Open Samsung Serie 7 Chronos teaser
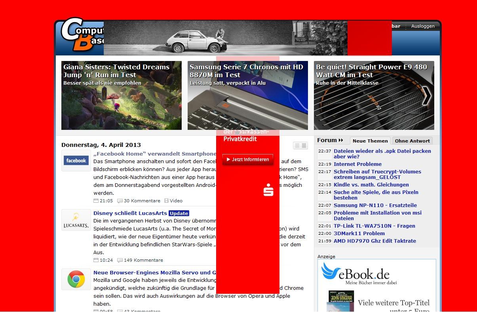The width and height of the screenshot is (477, 312). pyautogui.click(x=248, y=95)
